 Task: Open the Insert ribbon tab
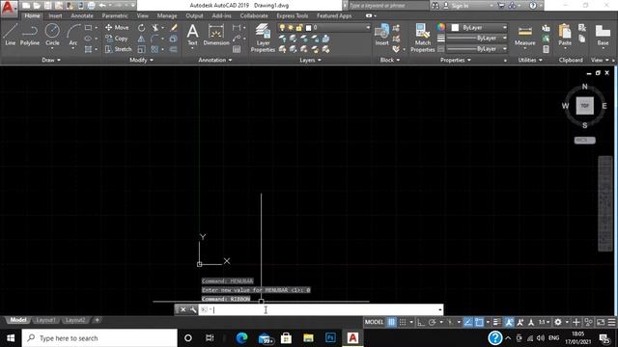[55, 15]
